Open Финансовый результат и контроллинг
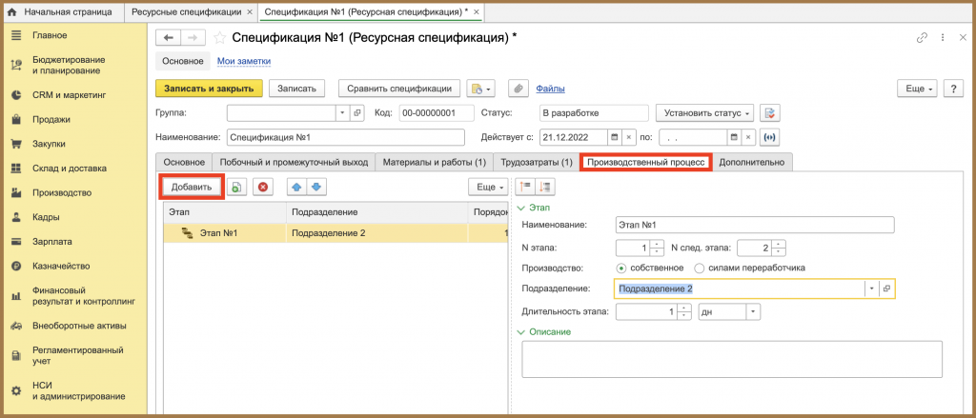 click(84, 296)
